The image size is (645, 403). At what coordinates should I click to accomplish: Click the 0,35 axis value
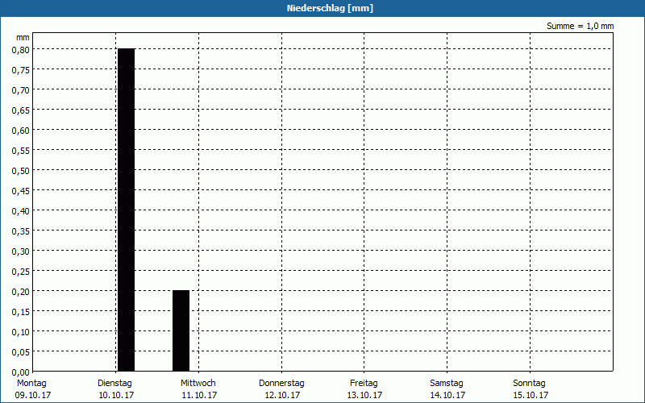point(21,231)
